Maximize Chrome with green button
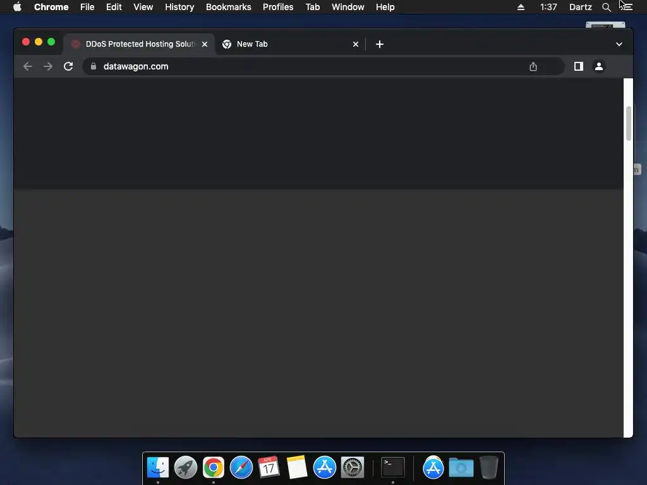Screen dimensions: 647x485 (x=51, y=42)
